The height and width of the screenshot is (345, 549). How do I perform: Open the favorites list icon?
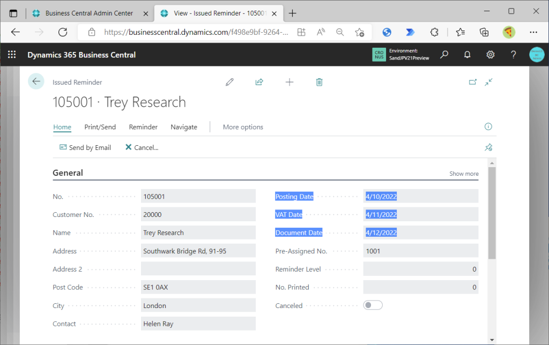point(461,32)
